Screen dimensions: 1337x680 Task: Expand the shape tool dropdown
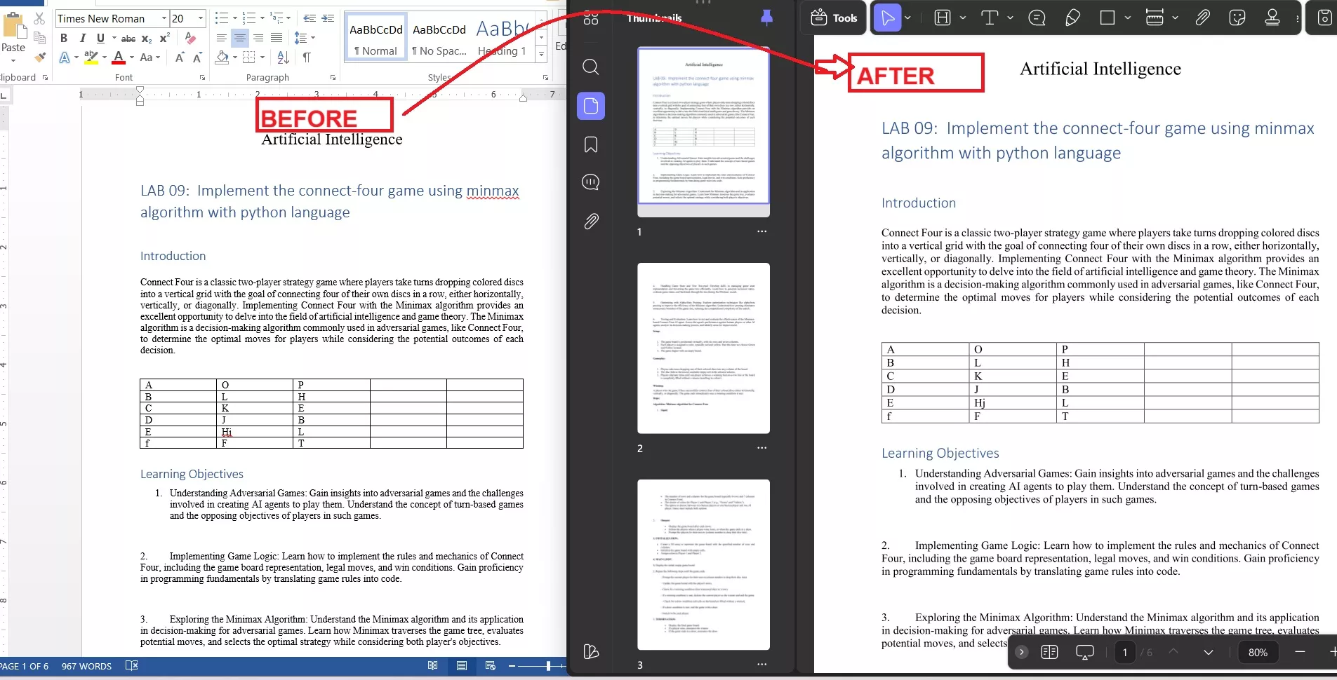(x=1128, y=18)
